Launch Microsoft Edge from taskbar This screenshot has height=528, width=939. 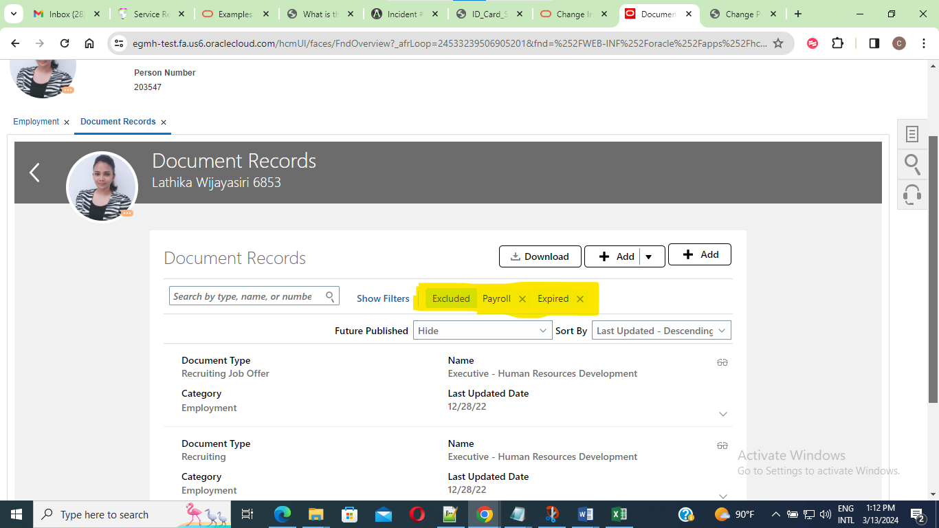283,514
